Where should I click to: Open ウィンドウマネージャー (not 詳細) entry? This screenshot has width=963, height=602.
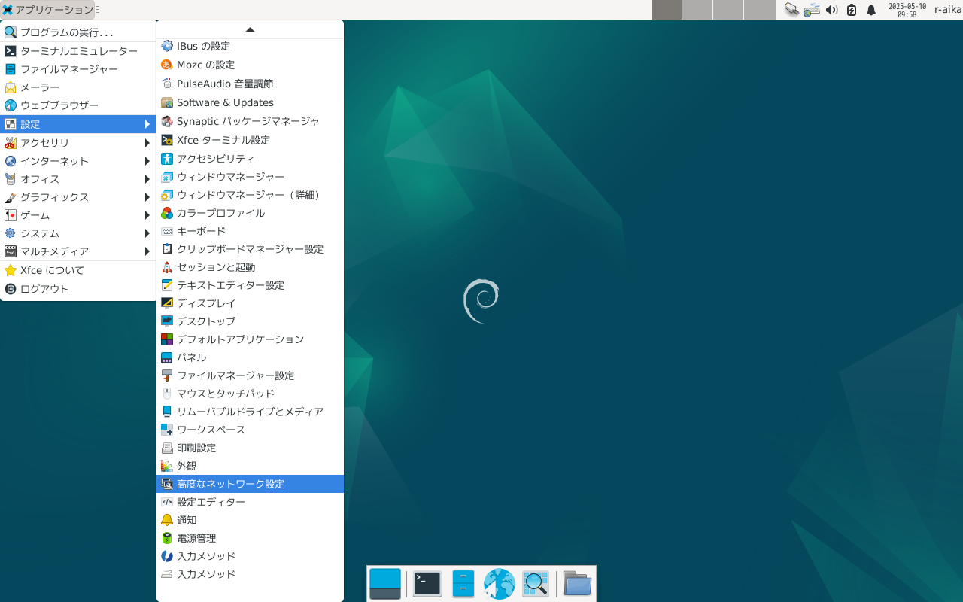[x=250, y=177]
